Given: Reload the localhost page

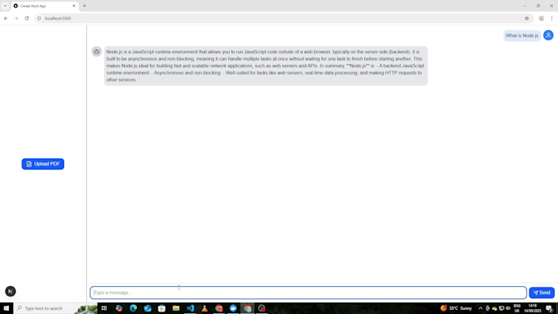Looking at the screenshot, I should [x=27, y=18].
